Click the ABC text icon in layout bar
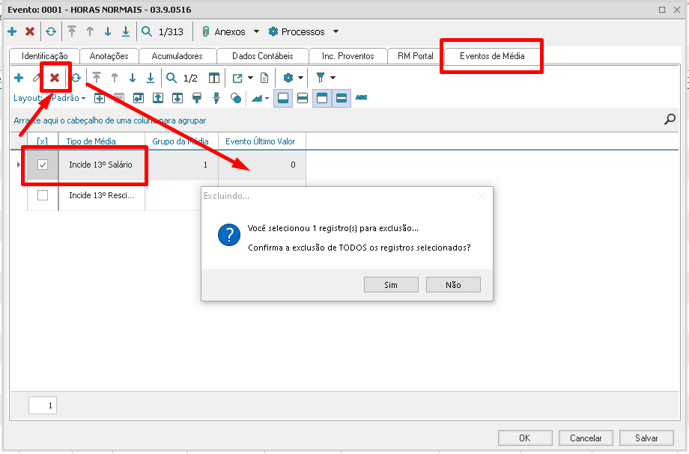 click(x=361, y=97)
